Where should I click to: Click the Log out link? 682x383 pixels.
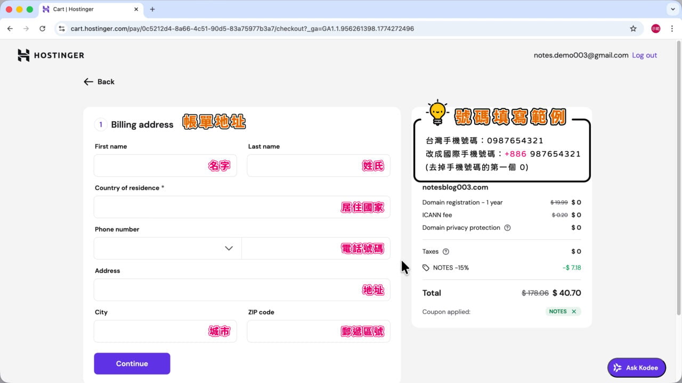coord(644,55)
